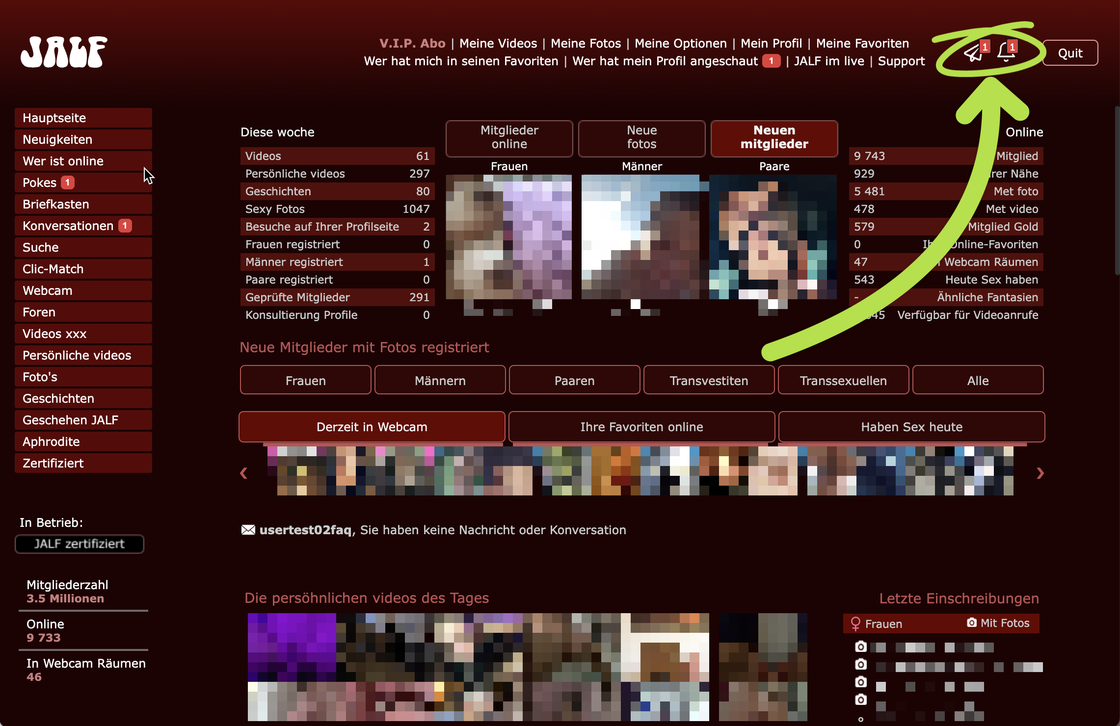Click the envelope icon beside usertest02faq

248,530
